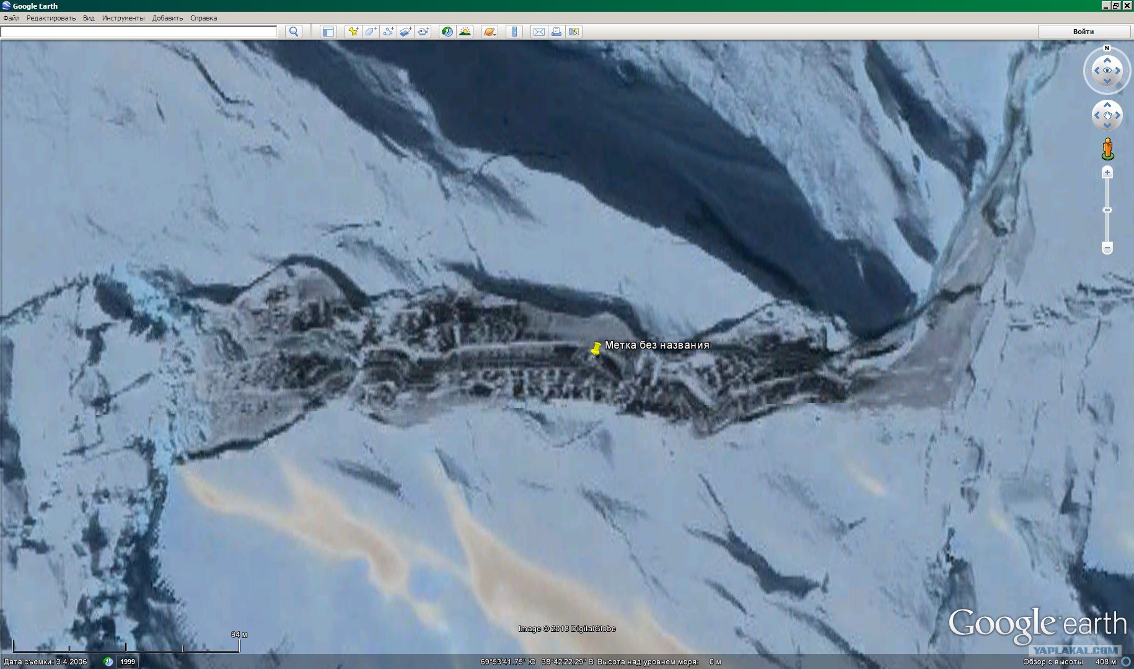Viewport: 1134px width, 669px height.
Task: Add an image overlay from the toolbar
Action: (x=405, y=32)
